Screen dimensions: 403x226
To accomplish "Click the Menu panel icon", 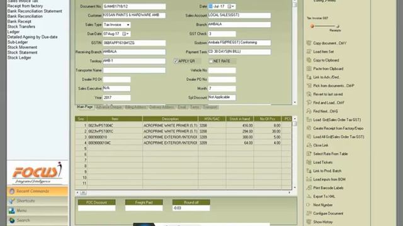I will coord(12,211).
